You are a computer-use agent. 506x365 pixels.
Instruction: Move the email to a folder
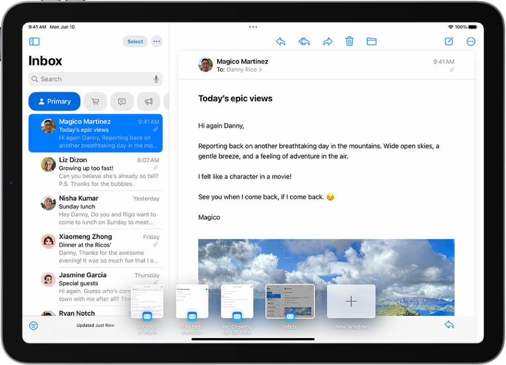[x=372, y=41]
